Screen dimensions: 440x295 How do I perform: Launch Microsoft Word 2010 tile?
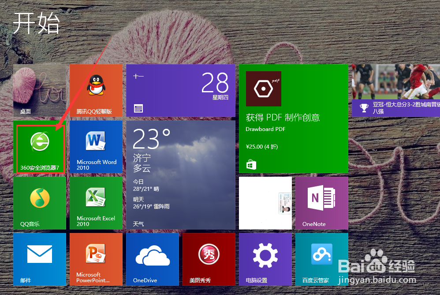pyautogui.click(x=96, y=147)
